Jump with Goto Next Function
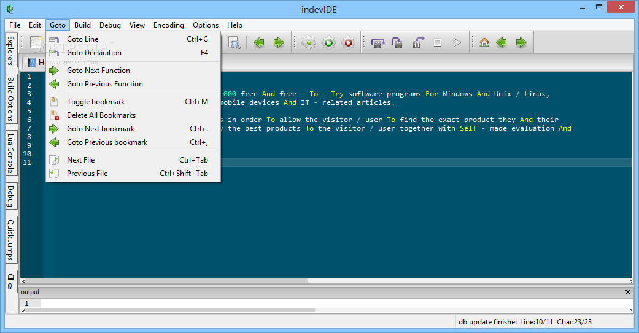Screen dimensions: 639x333 coord(133,71)
